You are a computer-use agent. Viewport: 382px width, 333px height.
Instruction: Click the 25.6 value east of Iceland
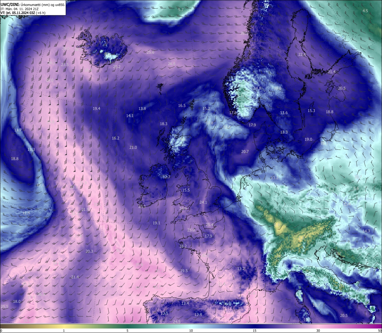150,53
